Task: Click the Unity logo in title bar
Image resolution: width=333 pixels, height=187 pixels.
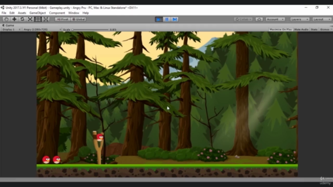Action: tap(2, 8)
